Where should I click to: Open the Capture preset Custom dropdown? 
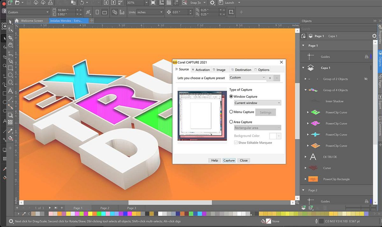point(247,77)
